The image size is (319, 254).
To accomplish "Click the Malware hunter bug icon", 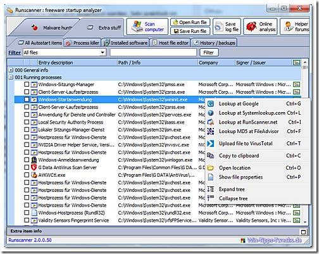I will (35, 27).
